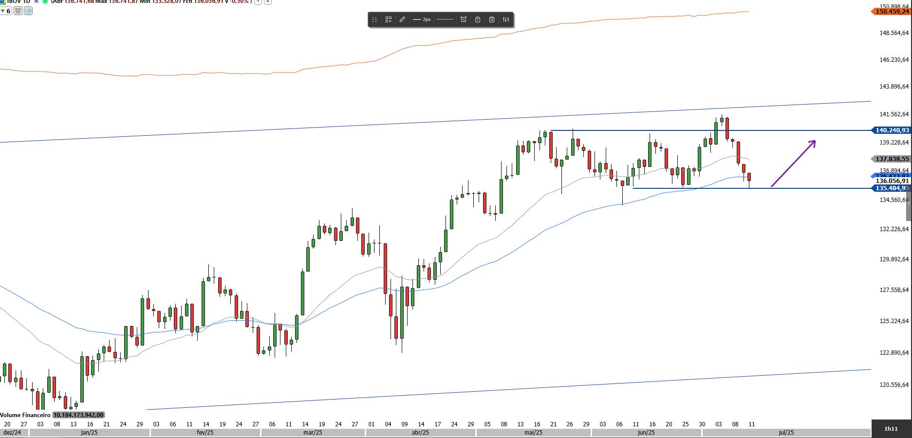
Task: Click the abr/25 month band on time axis
Action: click(420, 433)
